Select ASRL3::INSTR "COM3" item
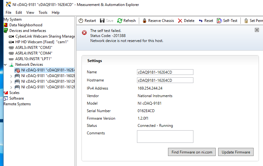Image resolution: width=263 pixels, height=166 pixels. (34, 48)
